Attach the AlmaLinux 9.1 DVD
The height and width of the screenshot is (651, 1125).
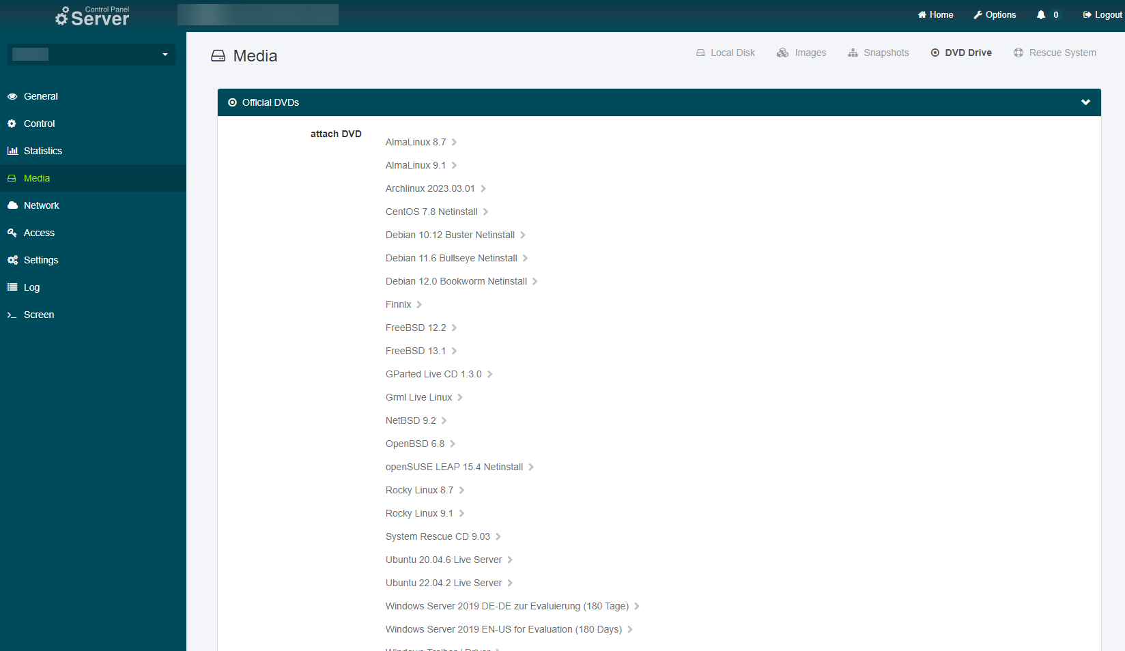[x=421, y=165]
